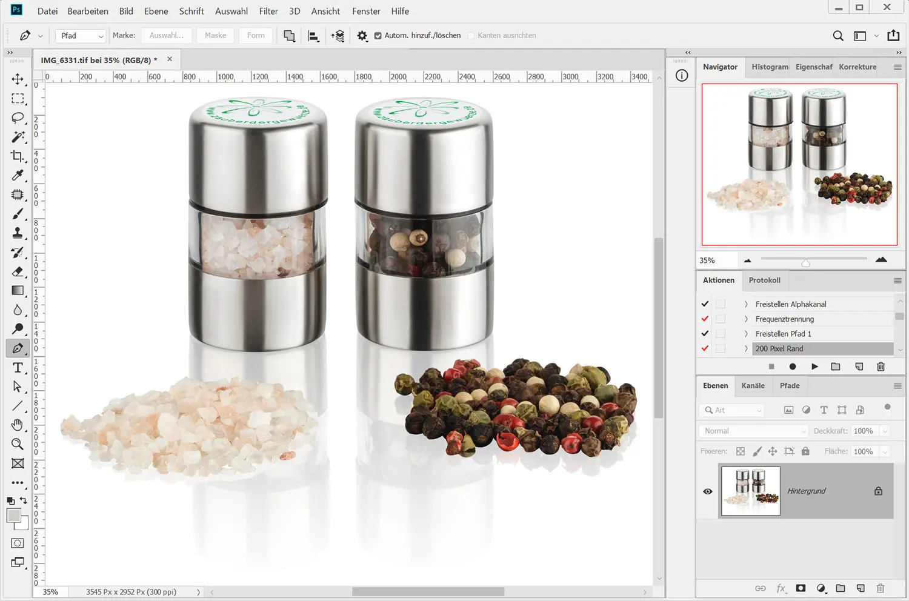The height and width of the screenshot is (601, 909).
Task: Hide the Hintergrund layer with eye icon
Action: 707,491
